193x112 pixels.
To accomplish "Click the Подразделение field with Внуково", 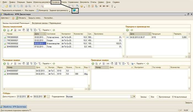I will (98, 97).
